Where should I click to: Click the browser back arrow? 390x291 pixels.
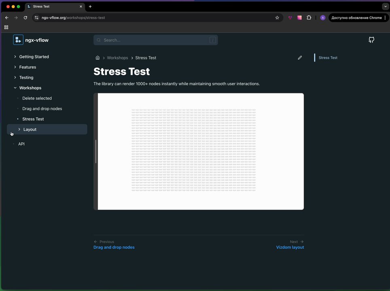pos(7,18)
